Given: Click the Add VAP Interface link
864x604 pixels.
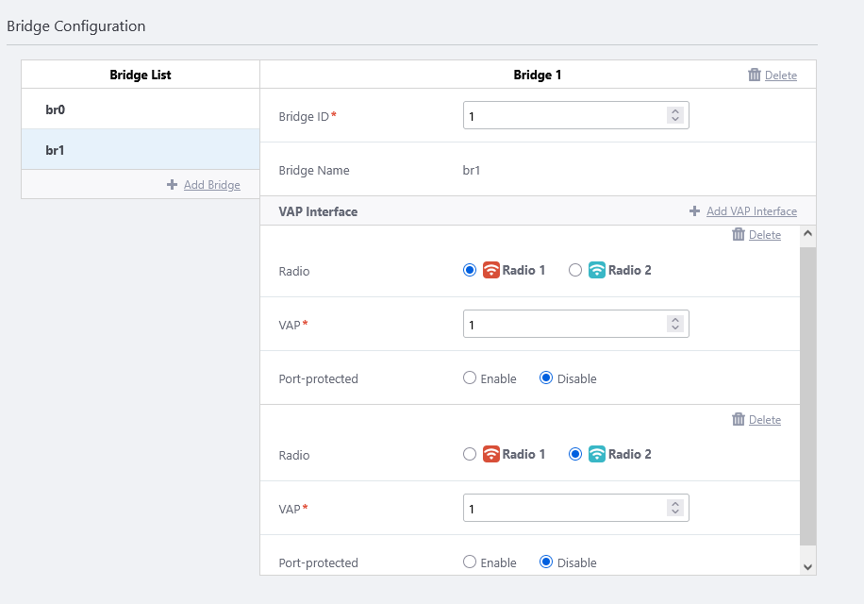Looking at the screenshot, I should pyautogui.click(x=751, y=211).
